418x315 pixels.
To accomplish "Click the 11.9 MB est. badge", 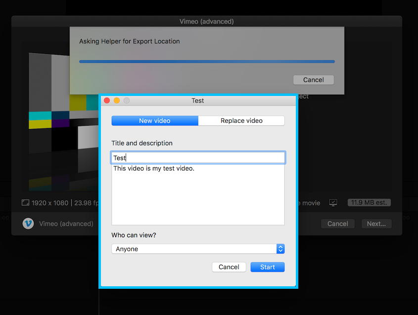I will (369, 202).
